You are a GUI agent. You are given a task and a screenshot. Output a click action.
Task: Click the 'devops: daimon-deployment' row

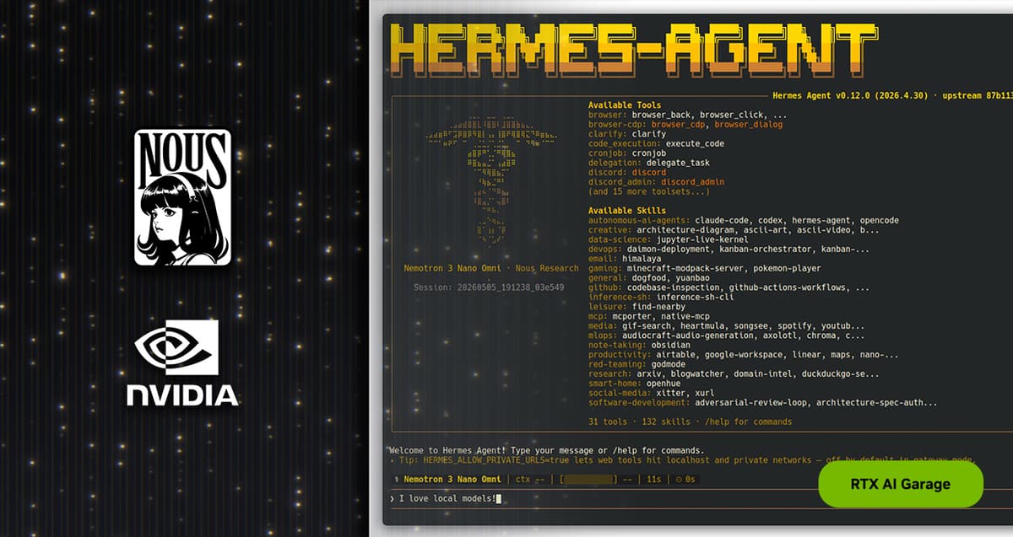pyautogui.click(x=729, y=249)
